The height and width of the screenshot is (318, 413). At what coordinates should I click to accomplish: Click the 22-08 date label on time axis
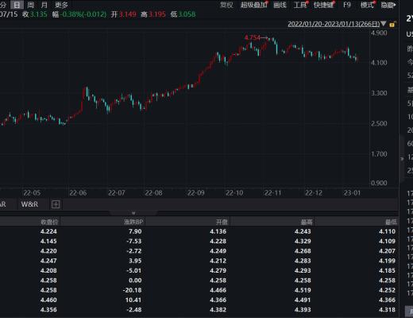point(153,193)
